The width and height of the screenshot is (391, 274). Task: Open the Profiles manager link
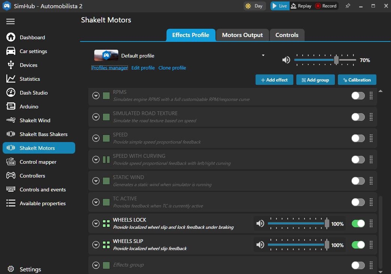click(110, 68)
